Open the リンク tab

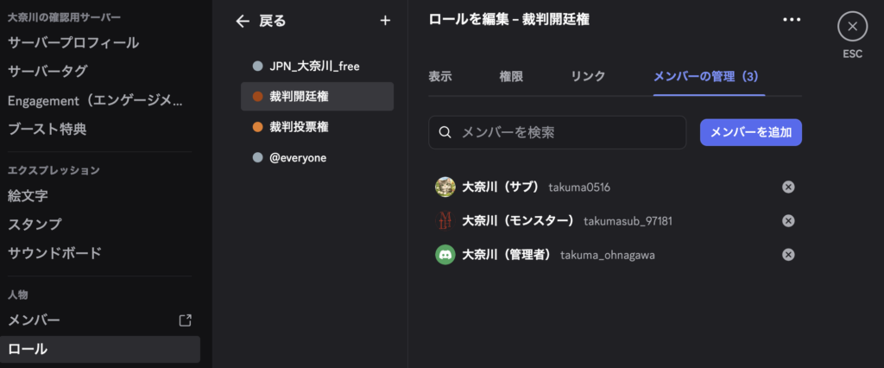[588, 76]
